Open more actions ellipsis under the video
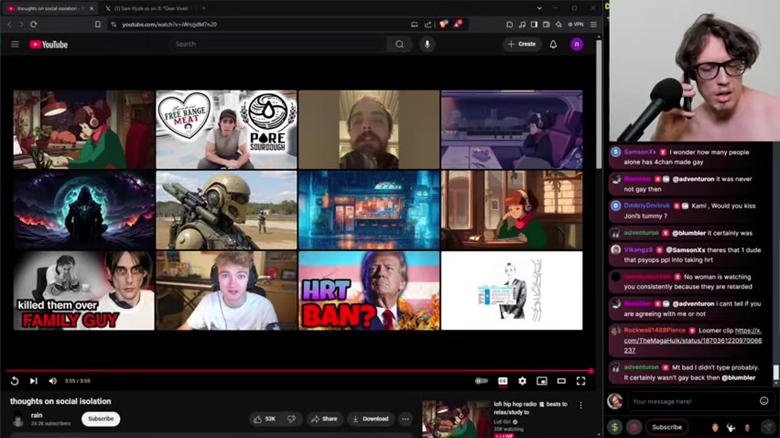Image resolution: width=780 pixels, height=438 pixels. [405, 419]
